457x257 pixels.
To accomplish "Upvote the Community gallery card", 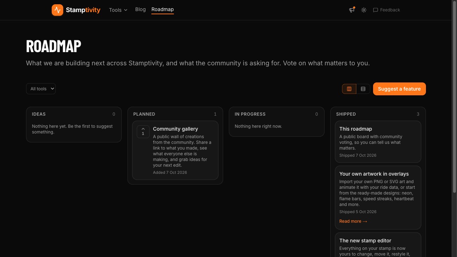I will click(x=143, y=131).
